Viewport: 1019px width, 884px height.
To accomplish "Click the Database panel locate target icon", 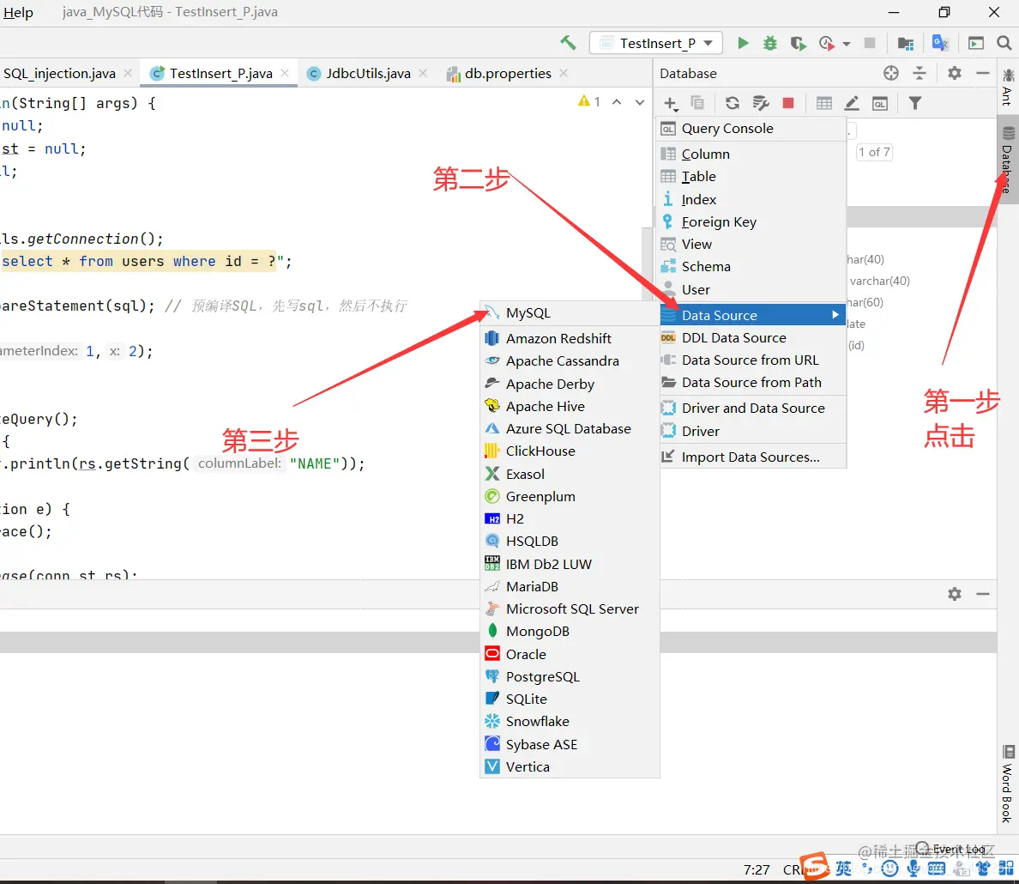I will [891, 73].
